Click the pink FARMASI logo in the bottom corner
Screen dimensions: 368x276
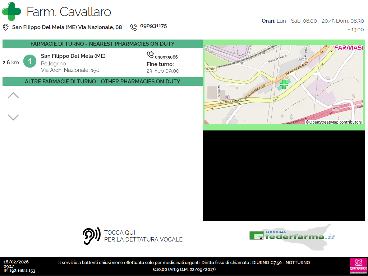click(x=358, y=266)
